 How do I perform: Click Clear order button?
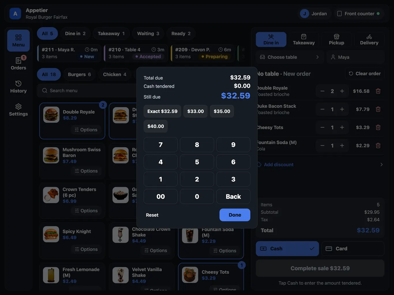[365, 73]
